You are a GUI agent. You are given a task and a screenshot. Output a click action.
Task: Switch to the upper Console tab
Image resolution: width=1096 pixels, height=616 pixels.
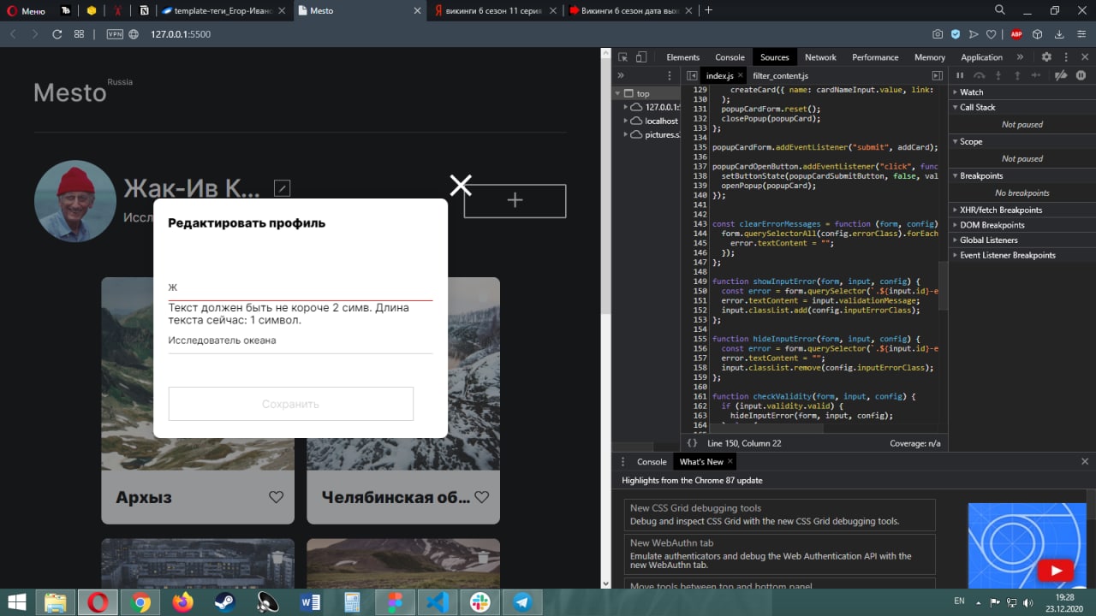[730, 57]
